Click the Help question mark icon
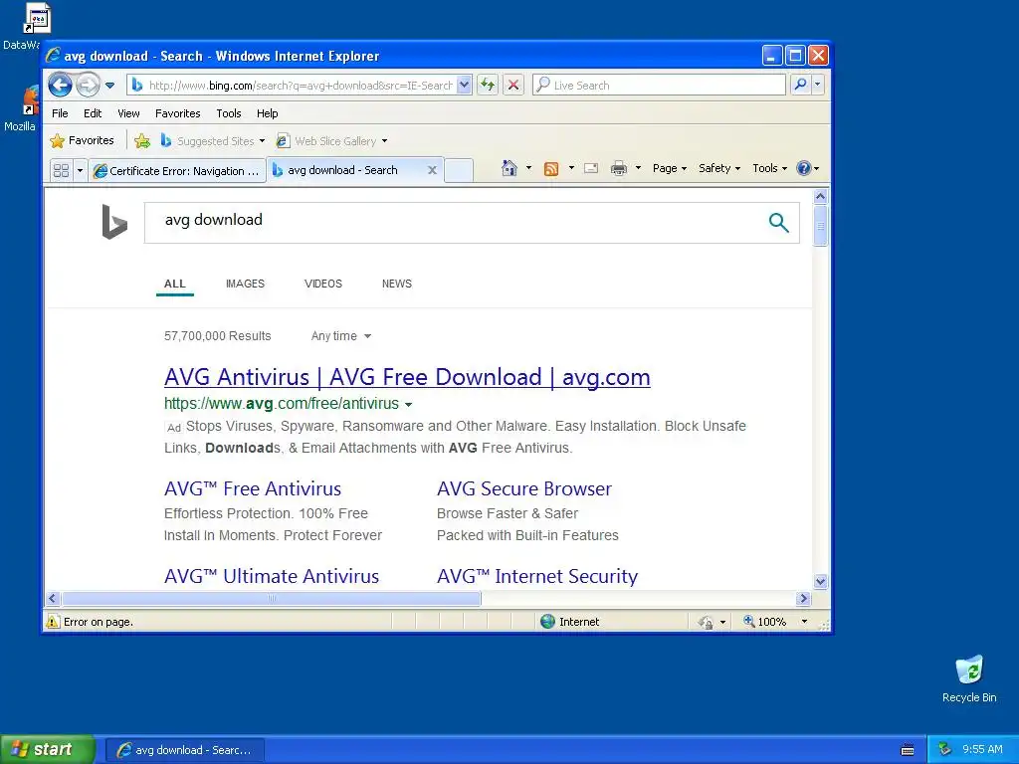Viewport: 1019px width, 764px height. pyautogui.click(x=804, y=168)
